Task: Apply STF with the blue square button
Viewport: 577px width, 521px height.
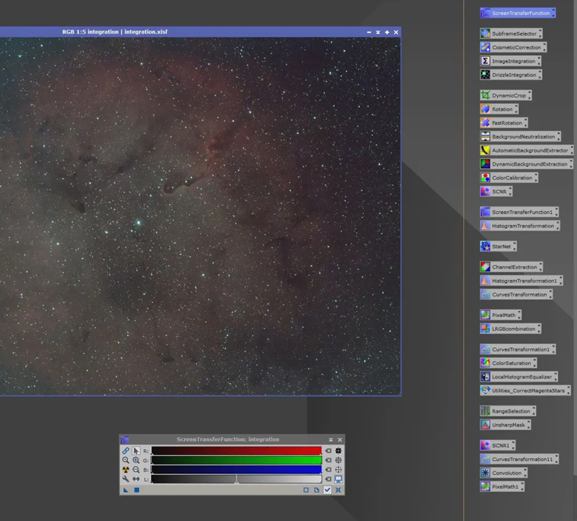Action: 136,490
